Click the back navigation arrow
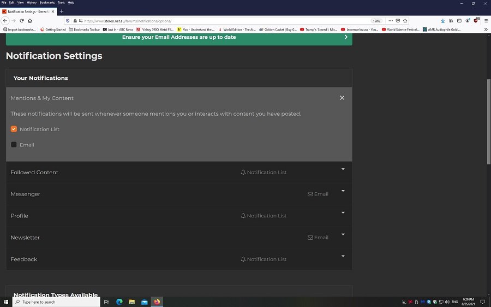The image size is (491, 307). 5,21
